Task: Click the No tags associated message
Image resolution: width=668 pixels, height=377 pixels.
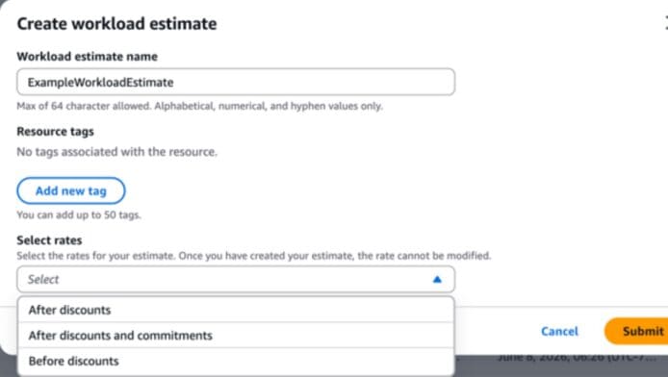Action: 116,152
